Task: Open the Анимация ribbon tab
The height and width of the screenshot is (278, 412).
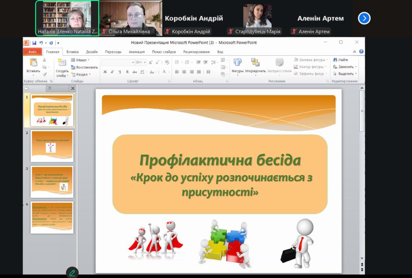Action: (x=137, y=52)
